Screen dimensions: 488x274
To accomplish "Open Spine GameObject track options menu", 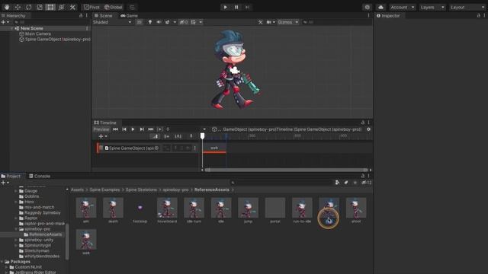I will pos(195,148).
